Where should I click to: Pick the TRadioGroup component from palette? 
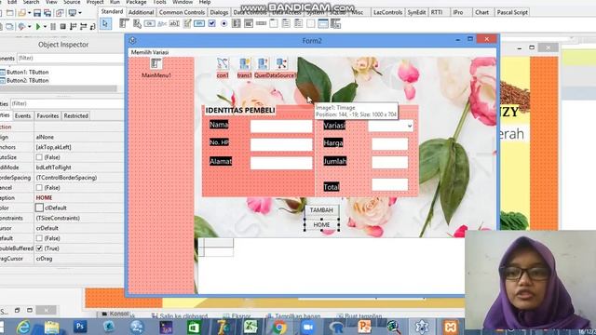(286, 23)
